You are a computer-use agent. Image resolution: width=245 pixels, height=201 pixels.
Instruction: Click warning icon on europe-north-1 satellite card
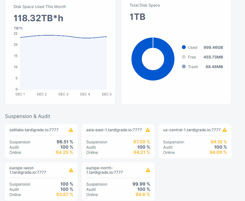(148, 170)
